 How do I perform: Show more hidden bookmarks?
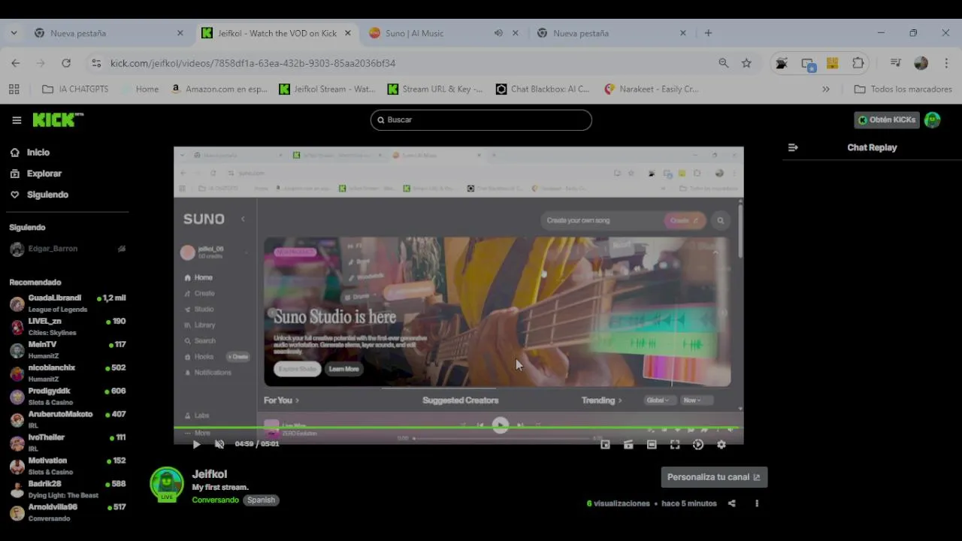(x=826, y=89)
